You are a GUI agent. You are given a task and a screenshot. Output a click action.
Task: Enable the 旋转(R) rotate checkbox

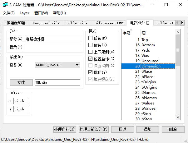(x=91, y=45)
